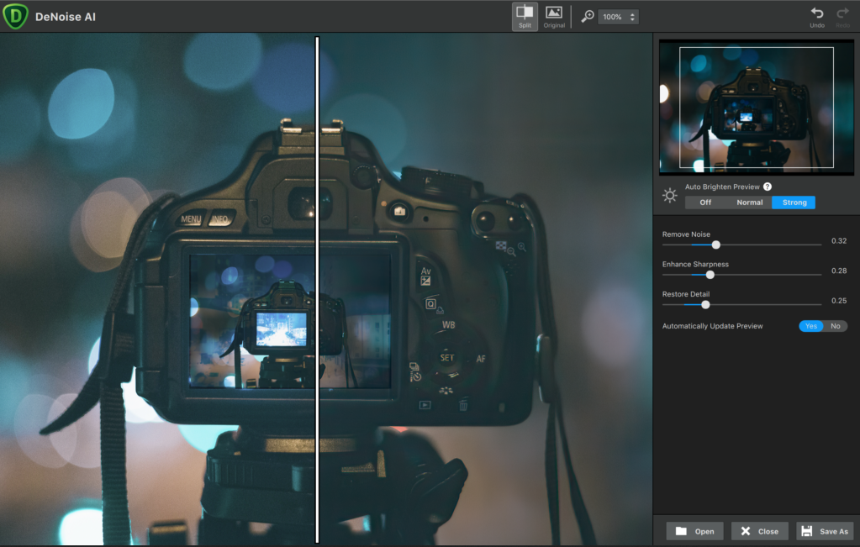The height and width of the screenshot is (547, 860).
Task: Open the 100% zoom level dropdown
Action: tap(618, 17)
